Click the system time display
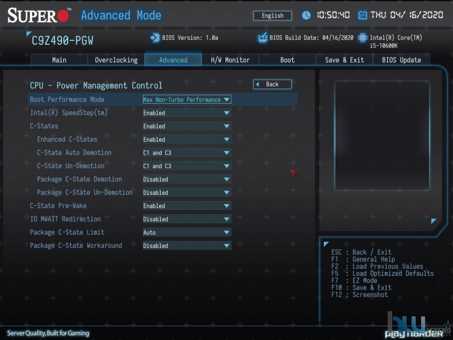The width and height of the screenshot is (453, 340). tap(333, 15)
